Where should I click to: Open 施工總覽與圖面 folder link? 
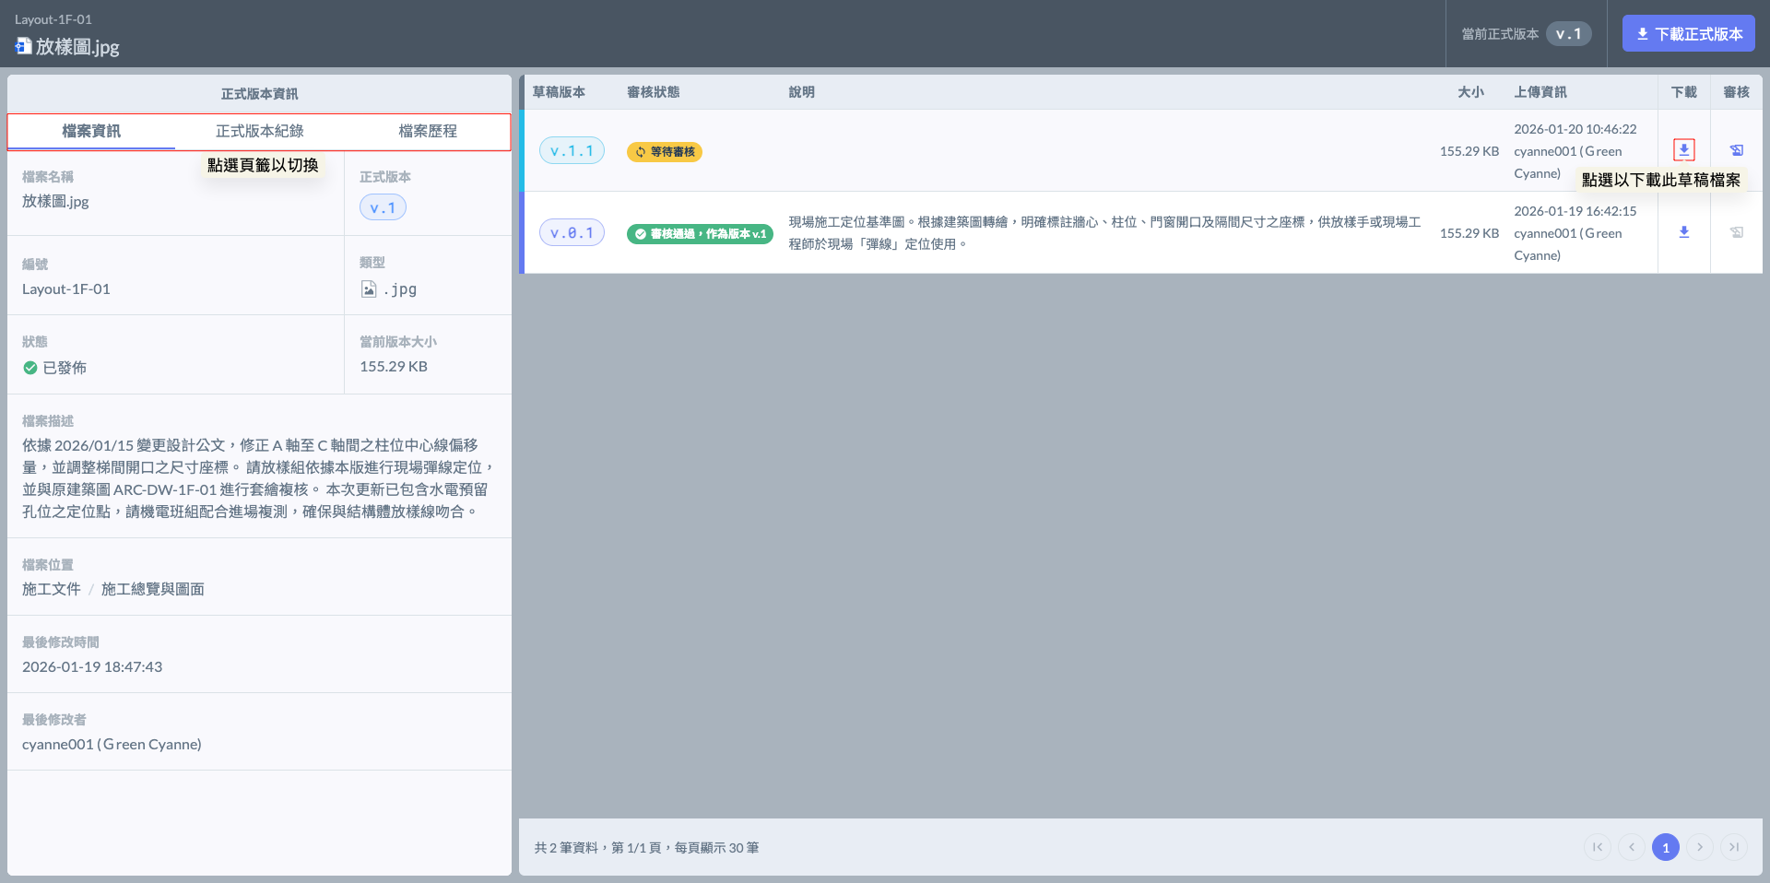click(153, 589)
